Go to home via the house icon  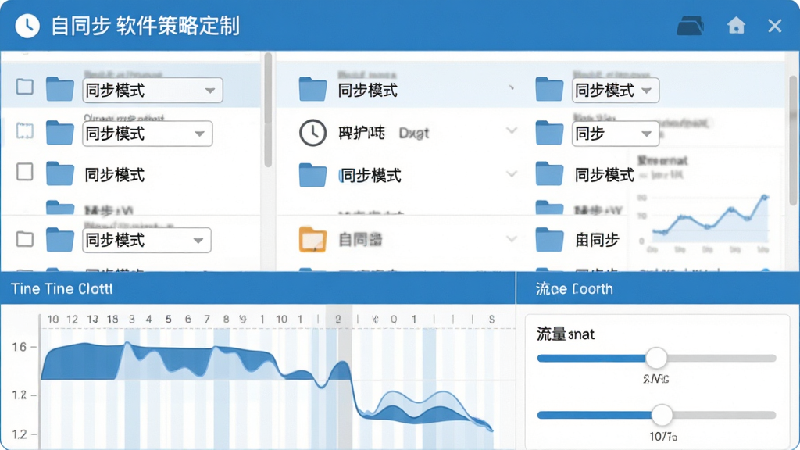click(x=736, y=25)
